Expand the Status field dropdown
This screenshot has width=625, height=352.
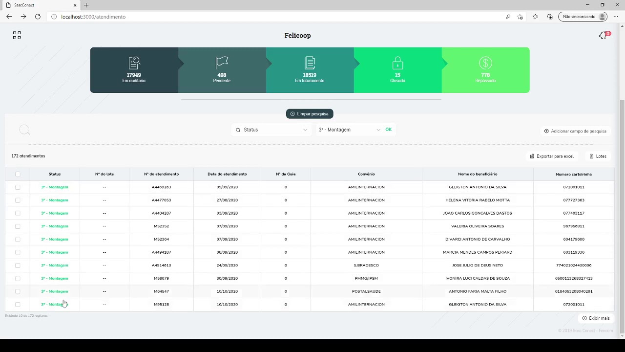click(271, 130)
